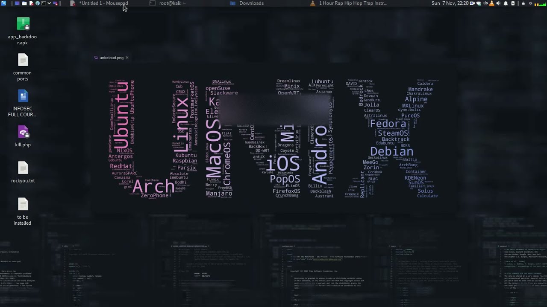Switch to the Untitled 1 - Mousepad window
The width and height of the screenshot is (547, 307).
pyautogui.click(x=99, y=3)
